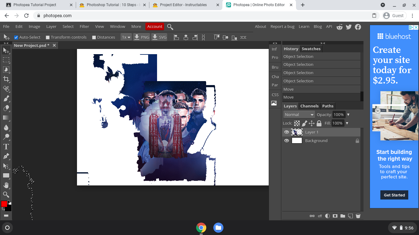419x235 pixels.
Task: Click the search magnifier icon in menu bar
Action: coord(170,27)
